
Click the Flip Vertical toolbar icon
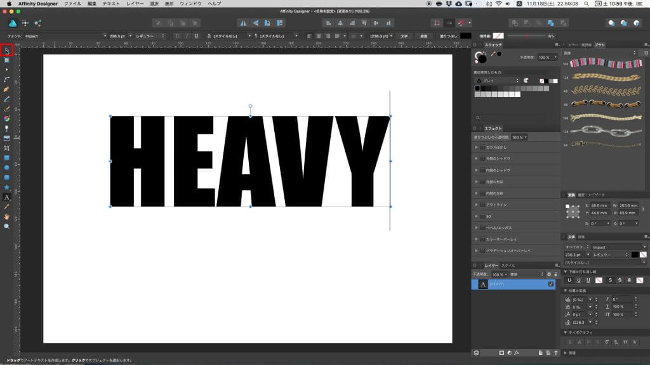pyautogui.click(x=255, y=23)
